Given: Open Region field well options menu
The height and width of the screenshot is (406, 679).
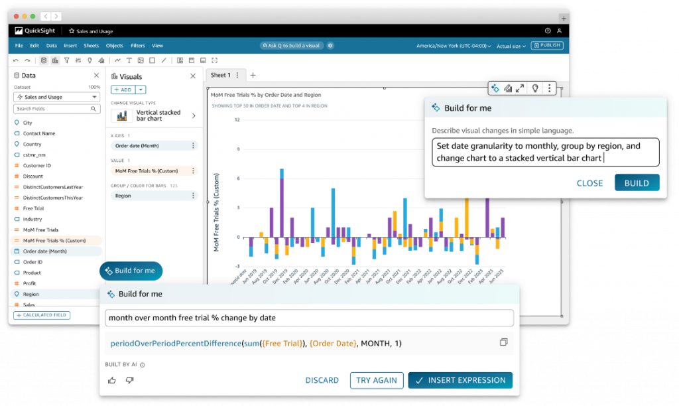Looking at the screenshot, I should click(x=193, y=196).
